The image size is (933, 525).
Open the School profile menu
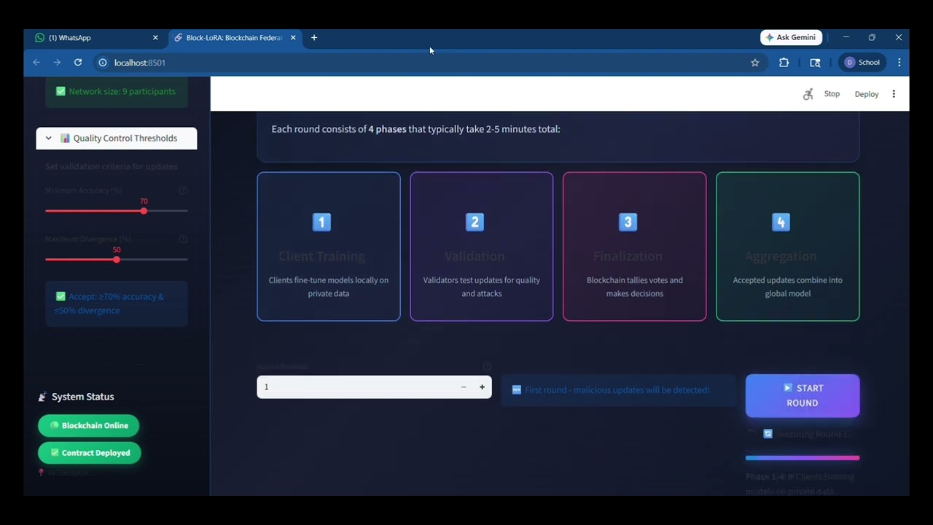[x=862, y=63]
